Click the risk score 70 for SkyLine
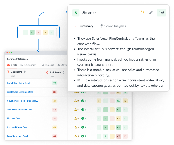The height and width of the screenshot is (145, 174). click(55, 119)
